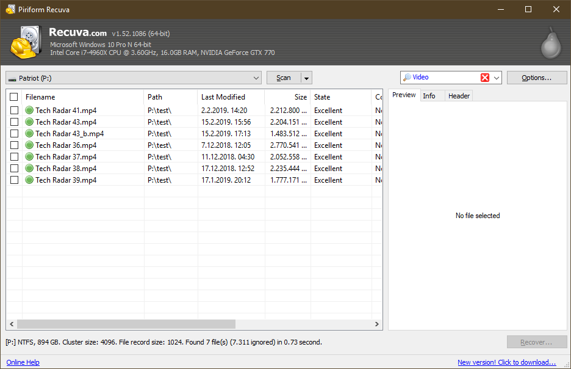Maximize the Piriform Recuva window
The image size is (571, 369).
528,10
